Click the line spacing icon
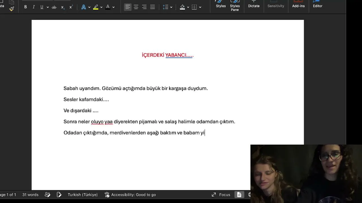Image resolution: width=362 pixels, height=203 pixels. click(166, 7)
